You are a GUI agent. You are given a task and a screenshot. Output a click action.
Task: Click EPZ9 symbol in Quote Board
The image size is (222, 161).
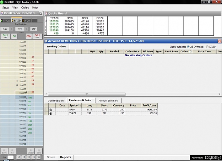point(70,18)
